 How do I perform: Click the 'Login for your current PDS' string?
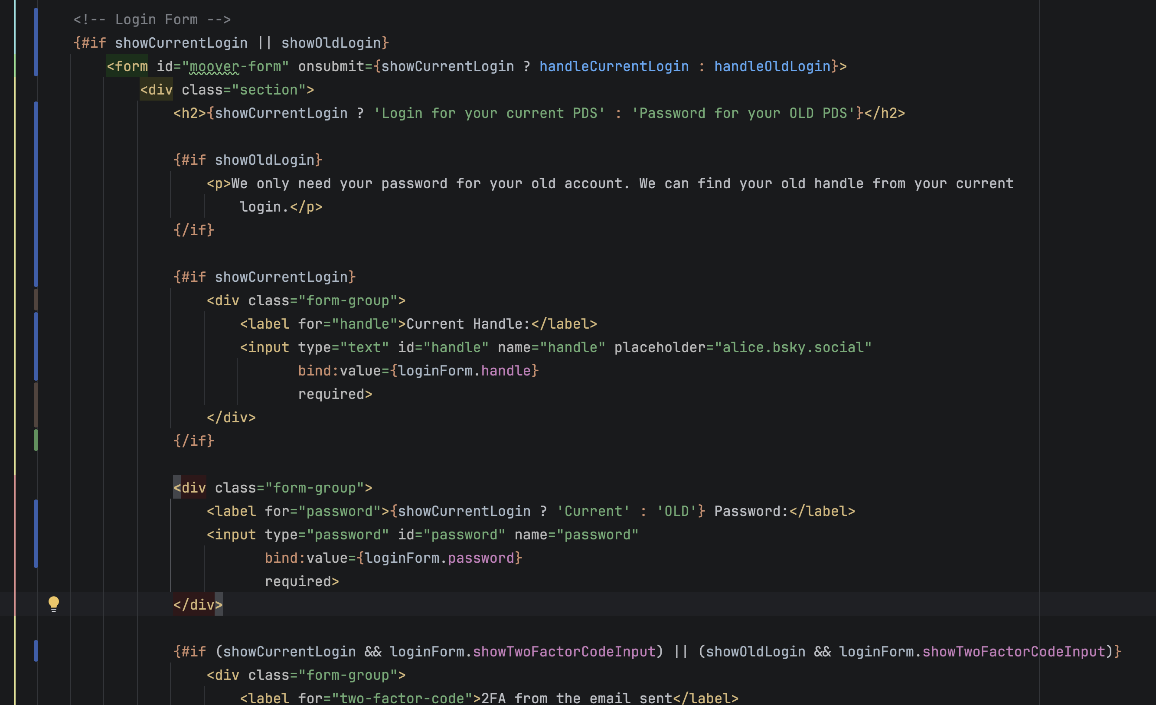(489, 113)
